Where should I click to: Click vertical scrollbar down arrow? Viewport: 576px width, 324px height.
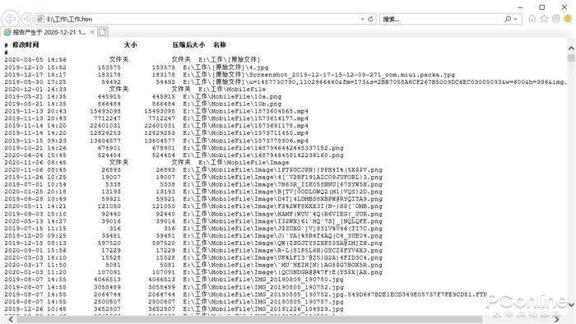(x=571, y=304)
